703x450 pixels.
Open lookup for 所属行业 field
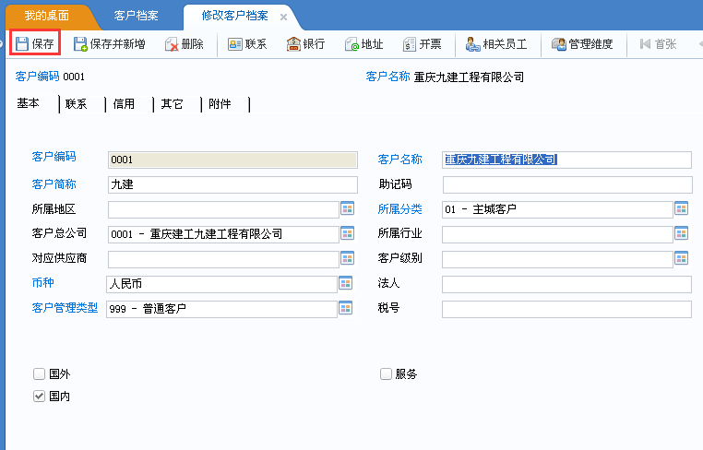point(682,233)
